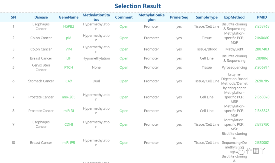Open PMID 21373750 reference
Viewport: 275px width, 163px height.
click(262, 124)
